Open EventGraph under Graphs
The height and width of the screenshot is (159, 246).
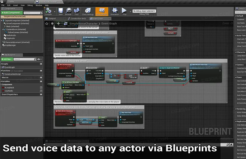click(10, 67)
